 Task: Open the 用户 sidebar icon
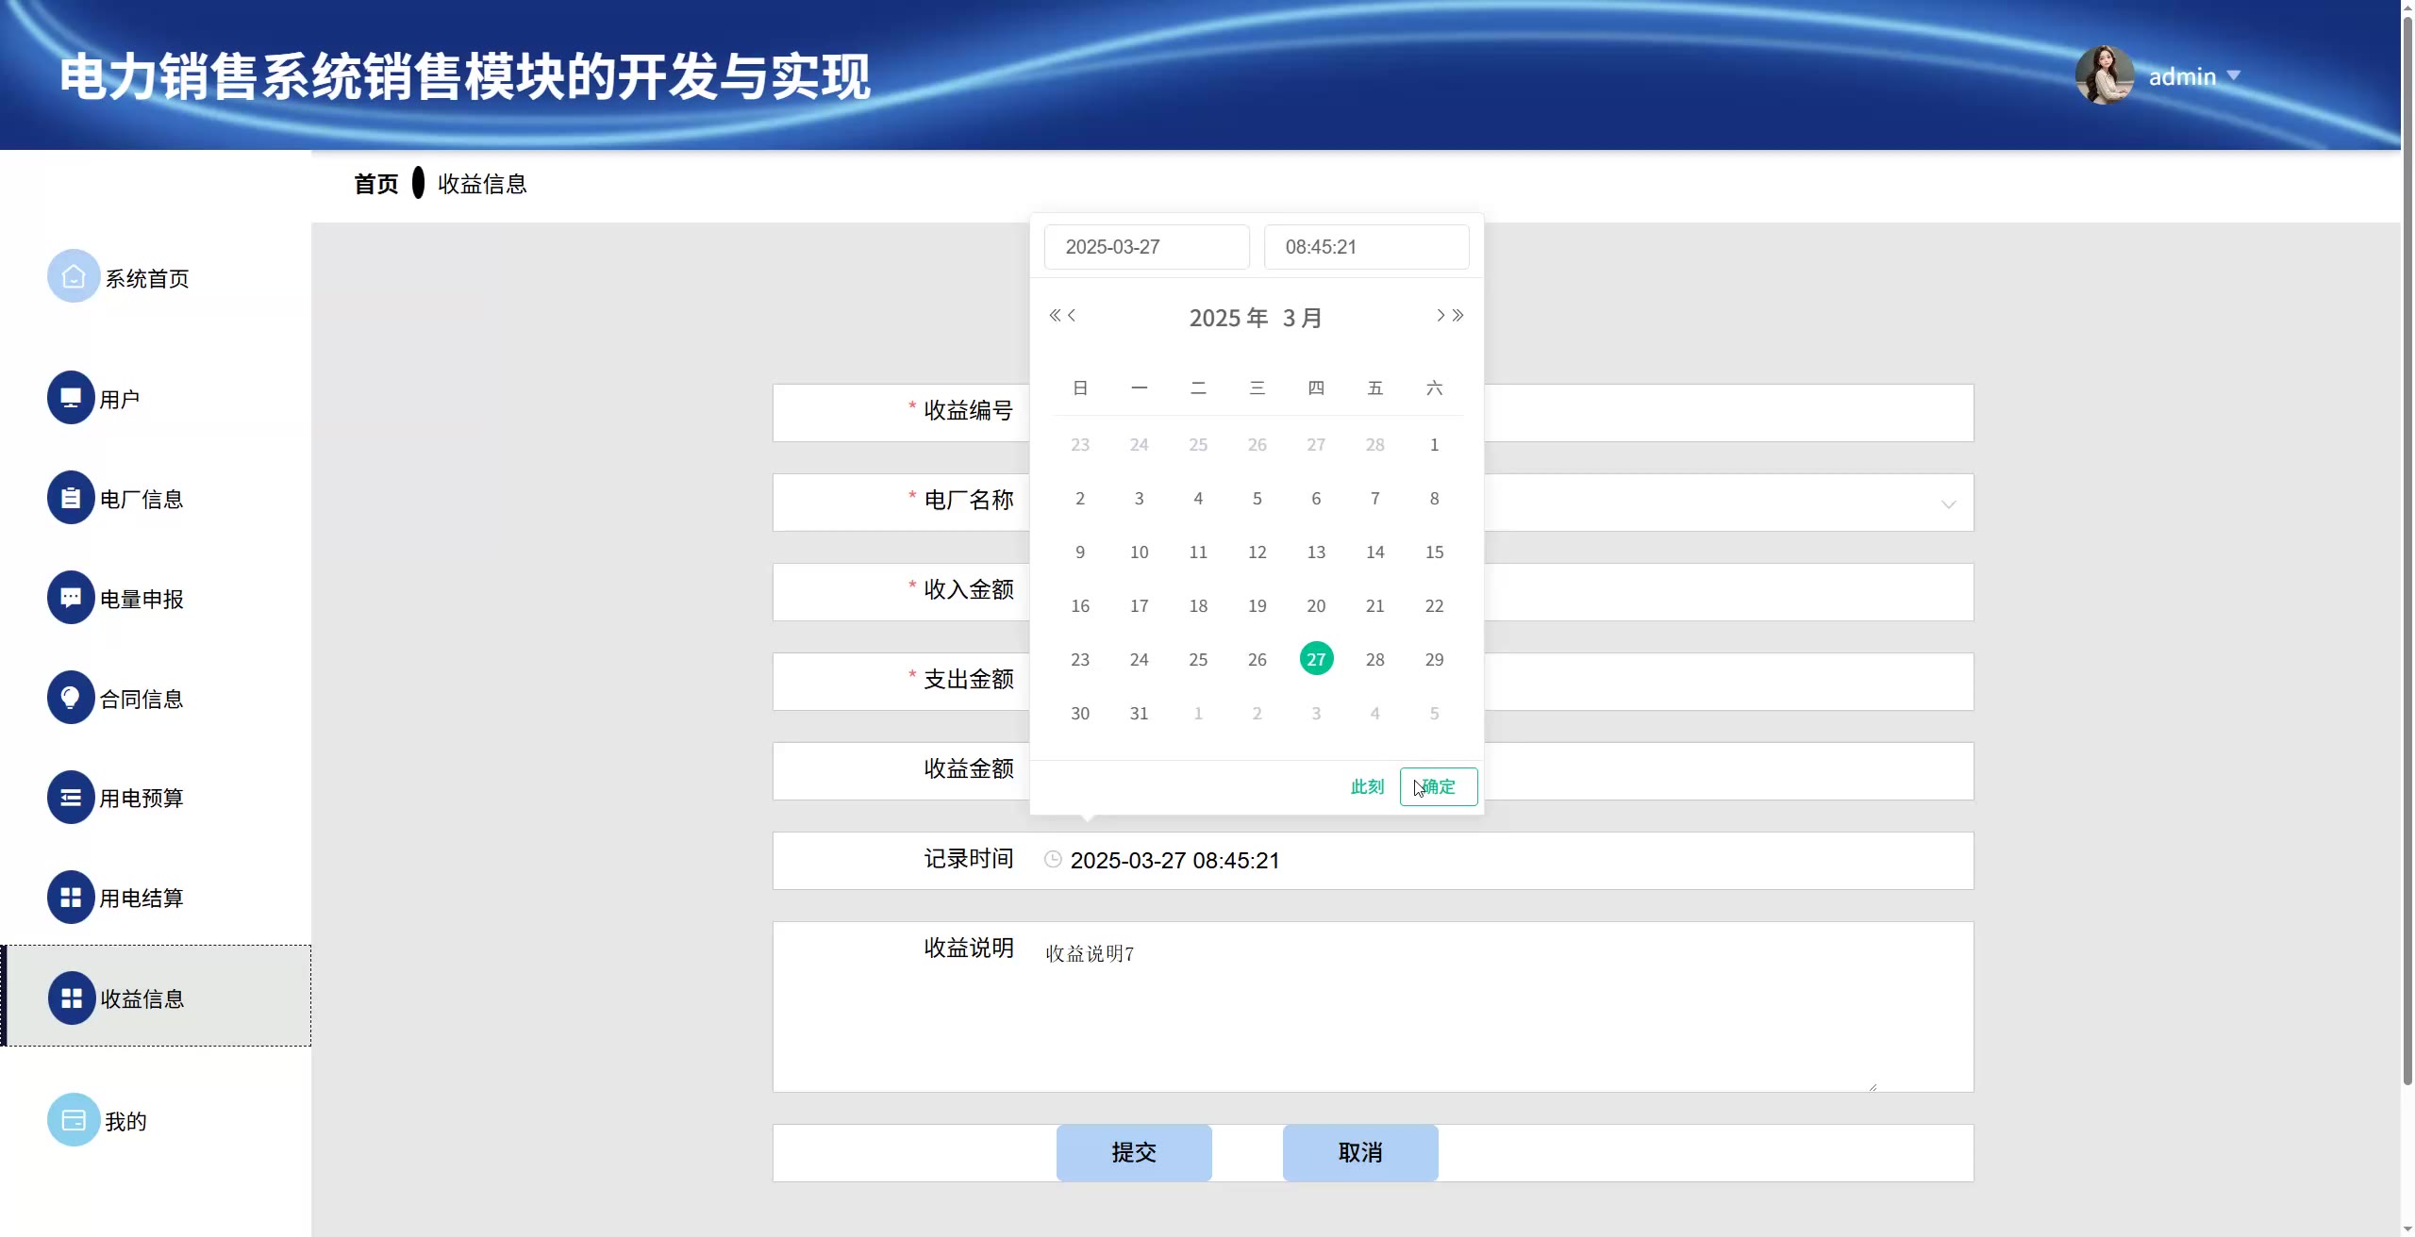[71, 398]
